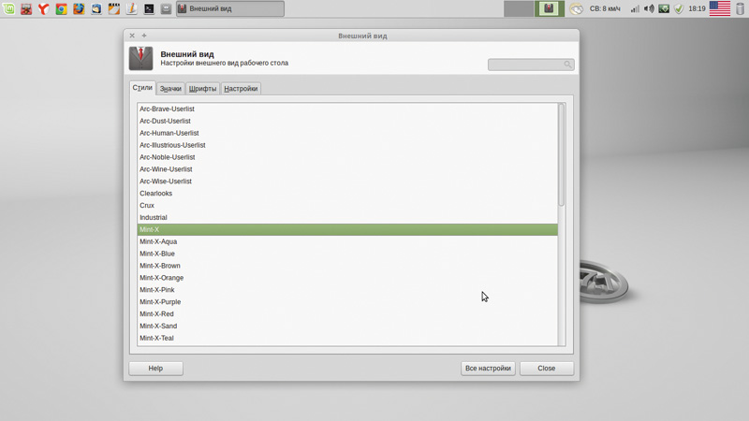Image resolution: width=749 pixels, height=421 pixels.
Task: Open the volume control speaker icon
Action: tap(649, 8)
